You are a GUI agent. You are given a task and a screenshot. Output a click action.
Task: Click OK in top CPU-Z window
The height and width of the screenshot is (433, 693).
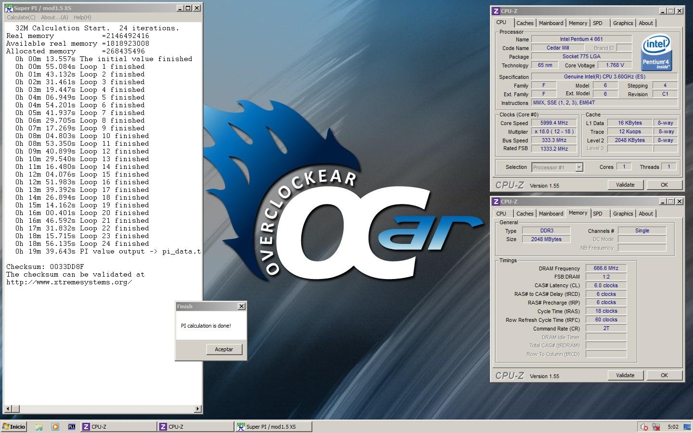click(x=664, y=185)
